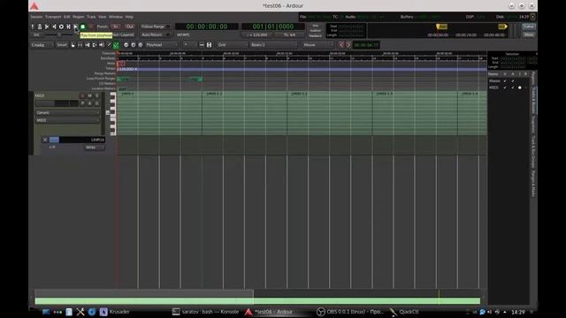Open the Generic MIDI device dropdown

coord(67,112)
